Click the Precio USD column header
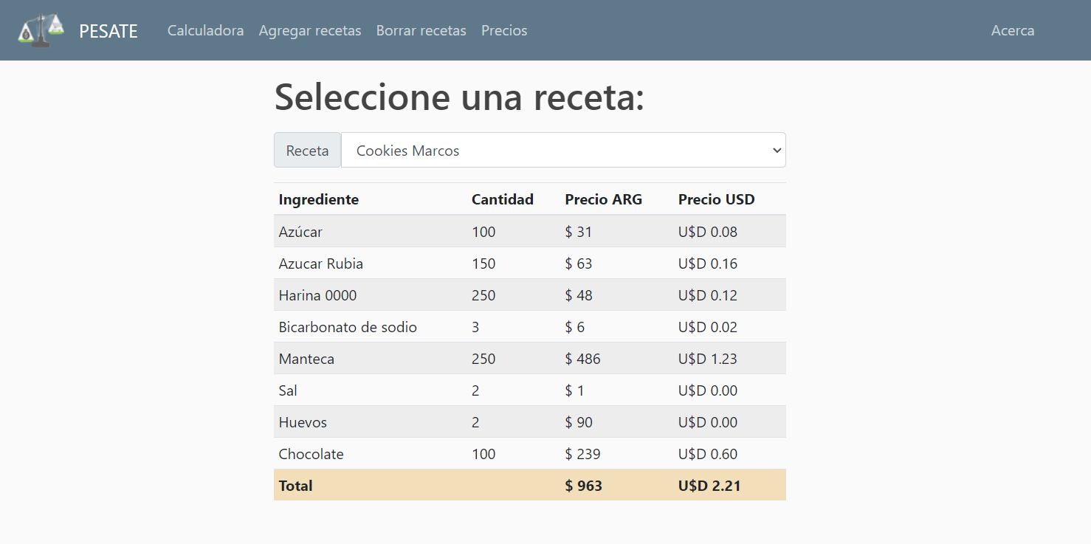Screen dimensions: 1091x544 point(716,199)
